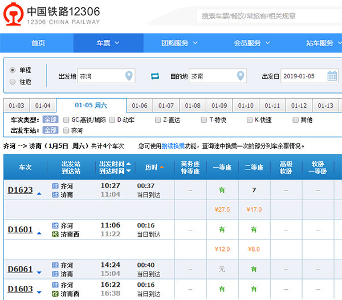Collapse price details for train D1623
The height and width of the screenshot is (300, 342).
click(39, 193)
